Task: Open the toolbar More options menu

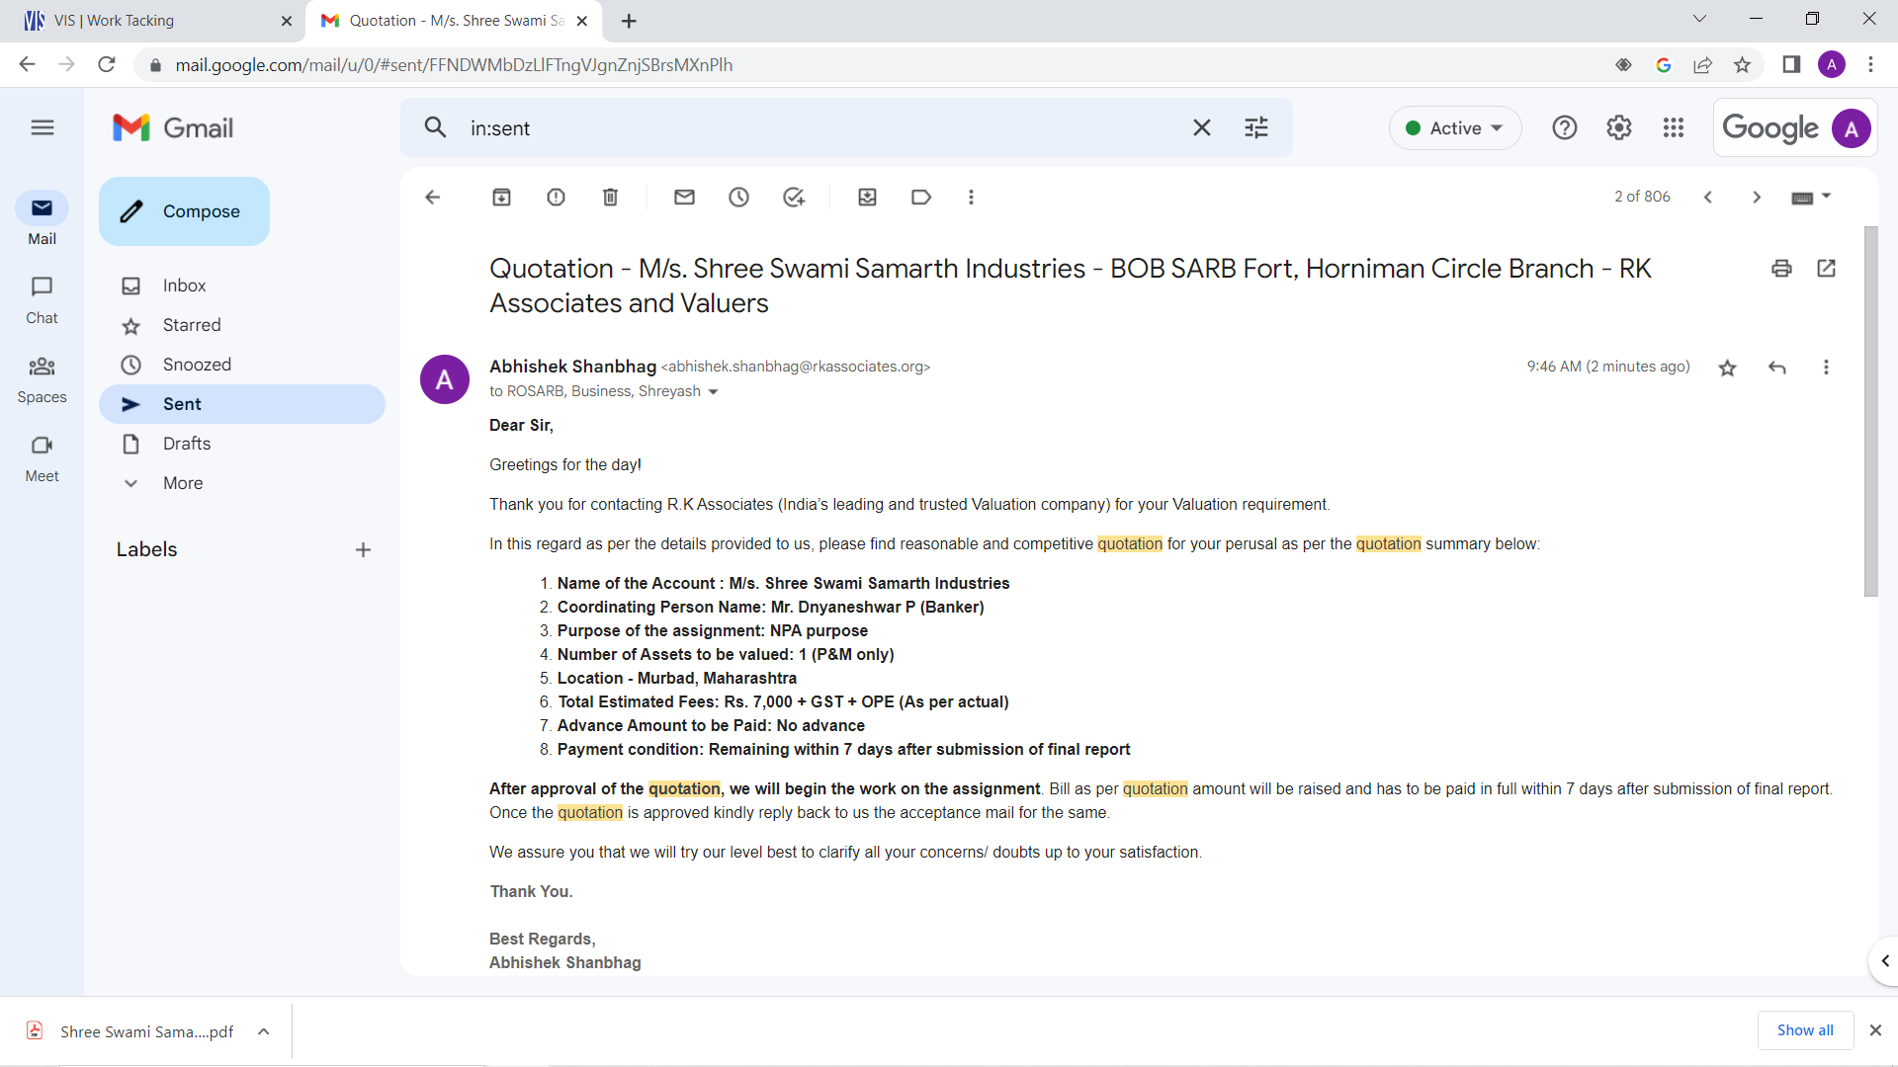Action: 971,198
